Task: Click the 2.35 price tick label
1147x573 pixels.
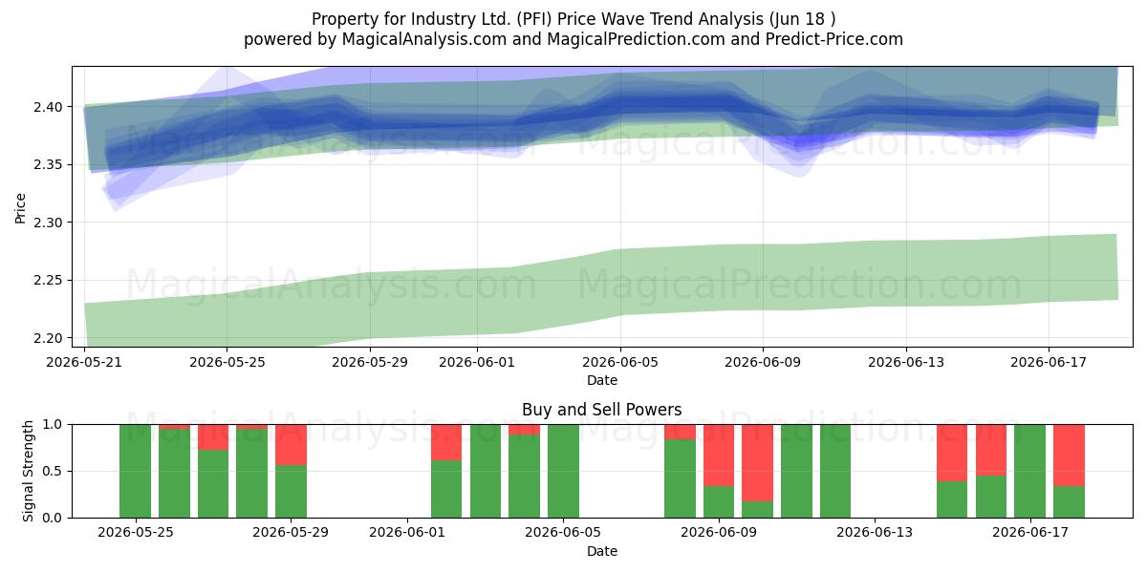Action: point(51,165)
